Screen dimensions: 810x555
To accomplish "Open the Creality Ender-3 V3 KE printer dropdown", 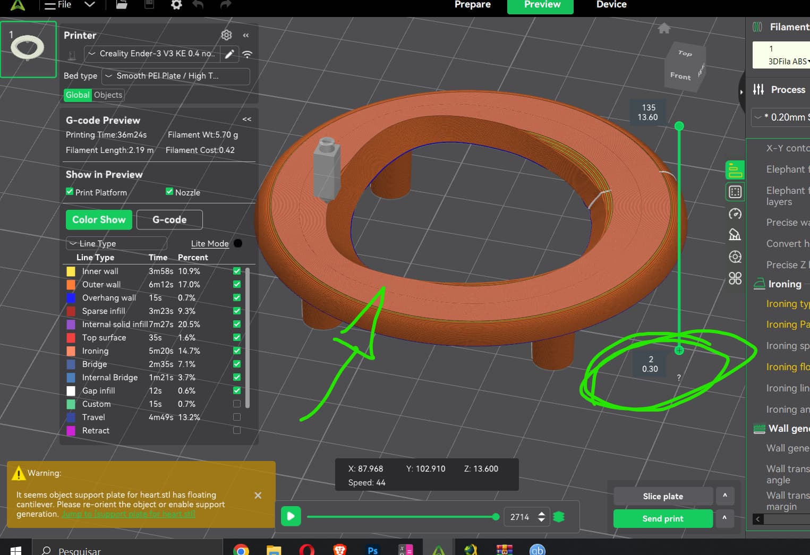I will 151,54.
